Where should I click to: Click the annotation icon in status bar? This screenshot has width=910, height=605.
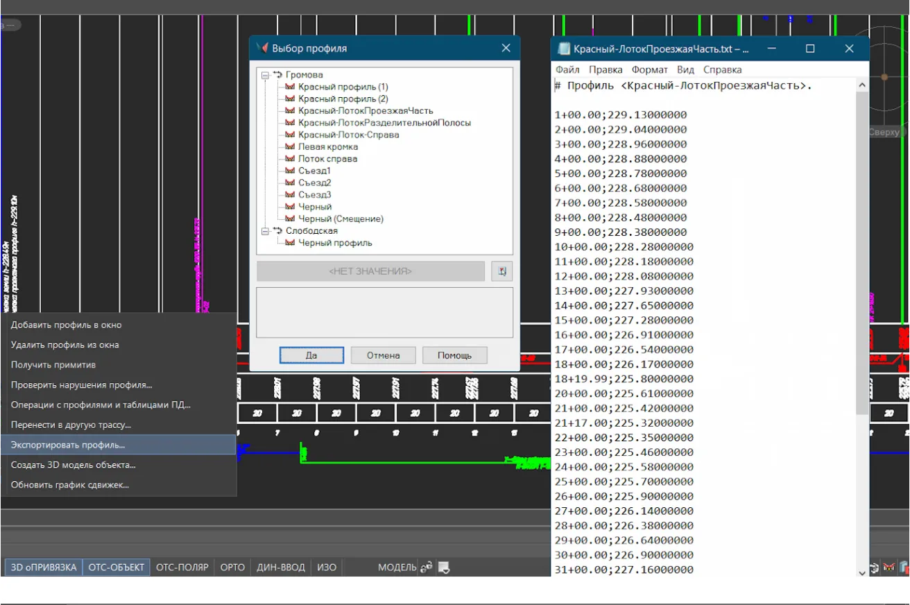click(444, 568)
